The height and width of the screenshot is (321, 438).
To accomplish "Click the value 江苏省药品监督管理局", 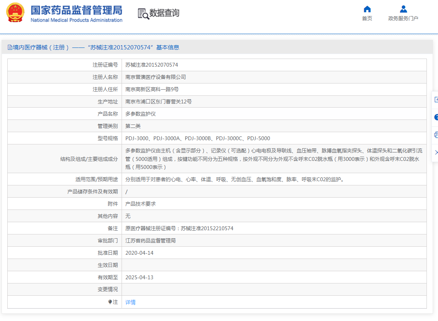I will pos(151,241).
